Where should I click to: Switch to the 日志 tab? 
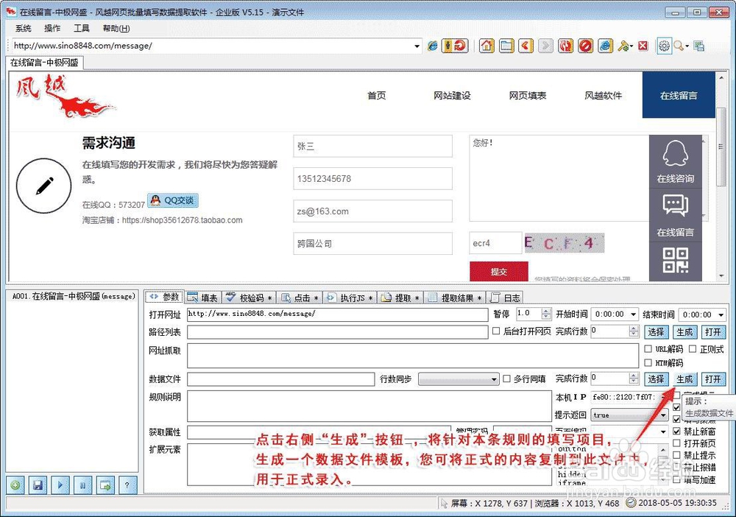[505, 298]
